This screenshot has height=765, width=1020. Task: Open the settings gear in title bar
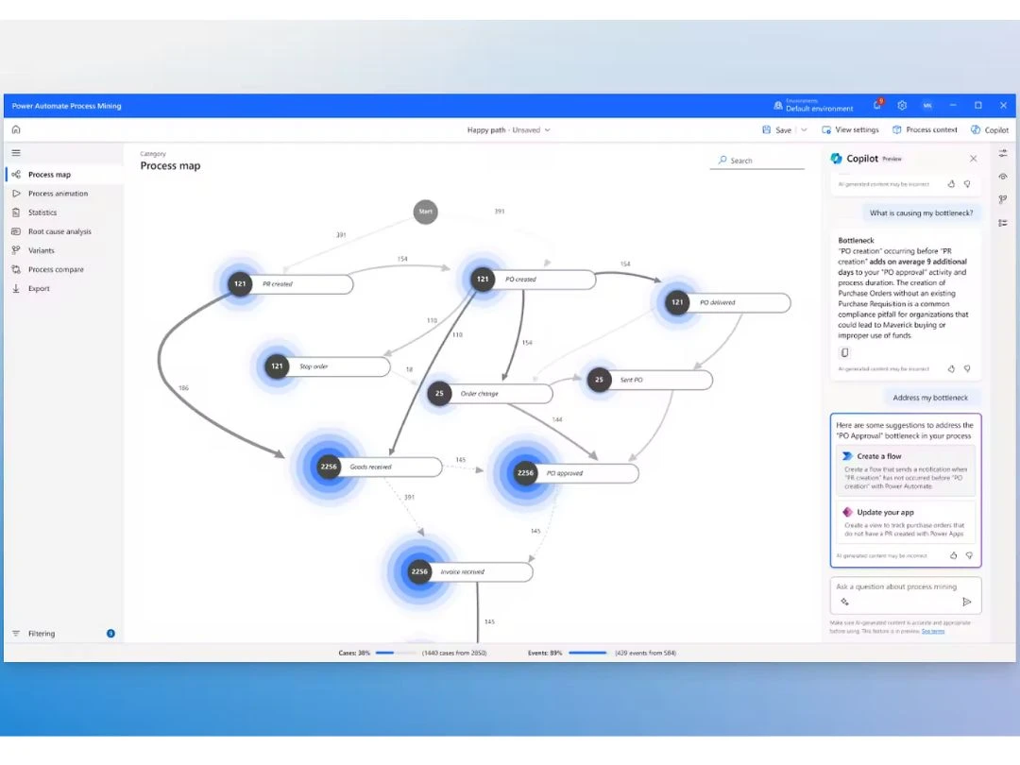point(902,106)
